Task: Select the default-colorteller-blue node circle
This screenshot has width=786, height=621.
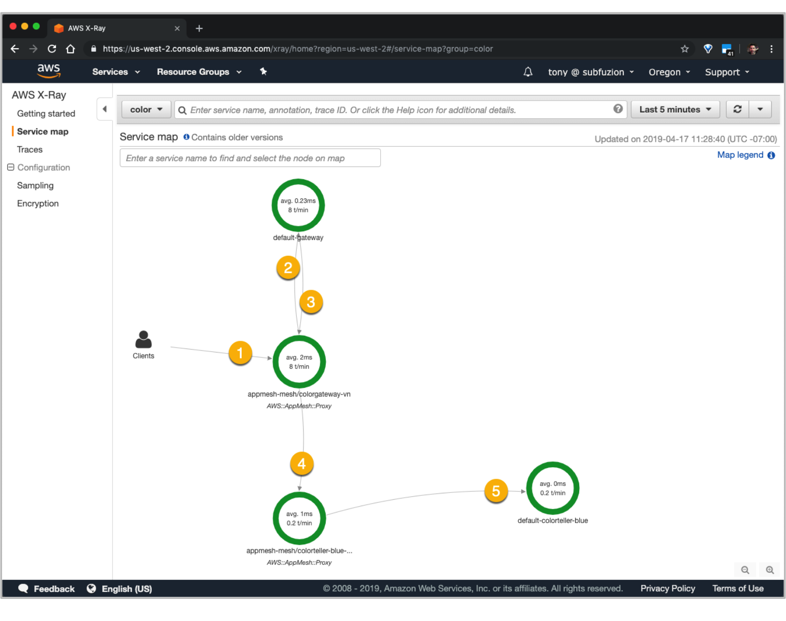Action: [x=553, y=488]
